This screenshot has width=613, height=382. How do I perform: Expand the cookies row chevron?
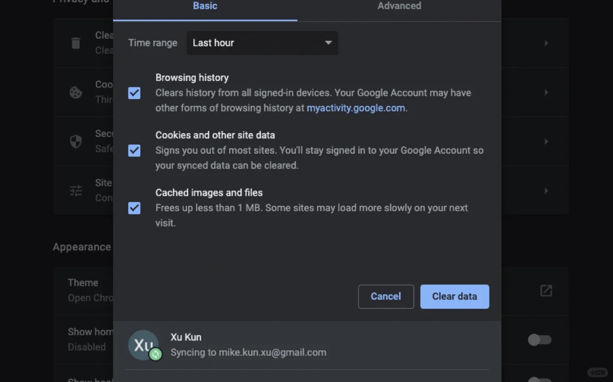click(x=546, y=92)
